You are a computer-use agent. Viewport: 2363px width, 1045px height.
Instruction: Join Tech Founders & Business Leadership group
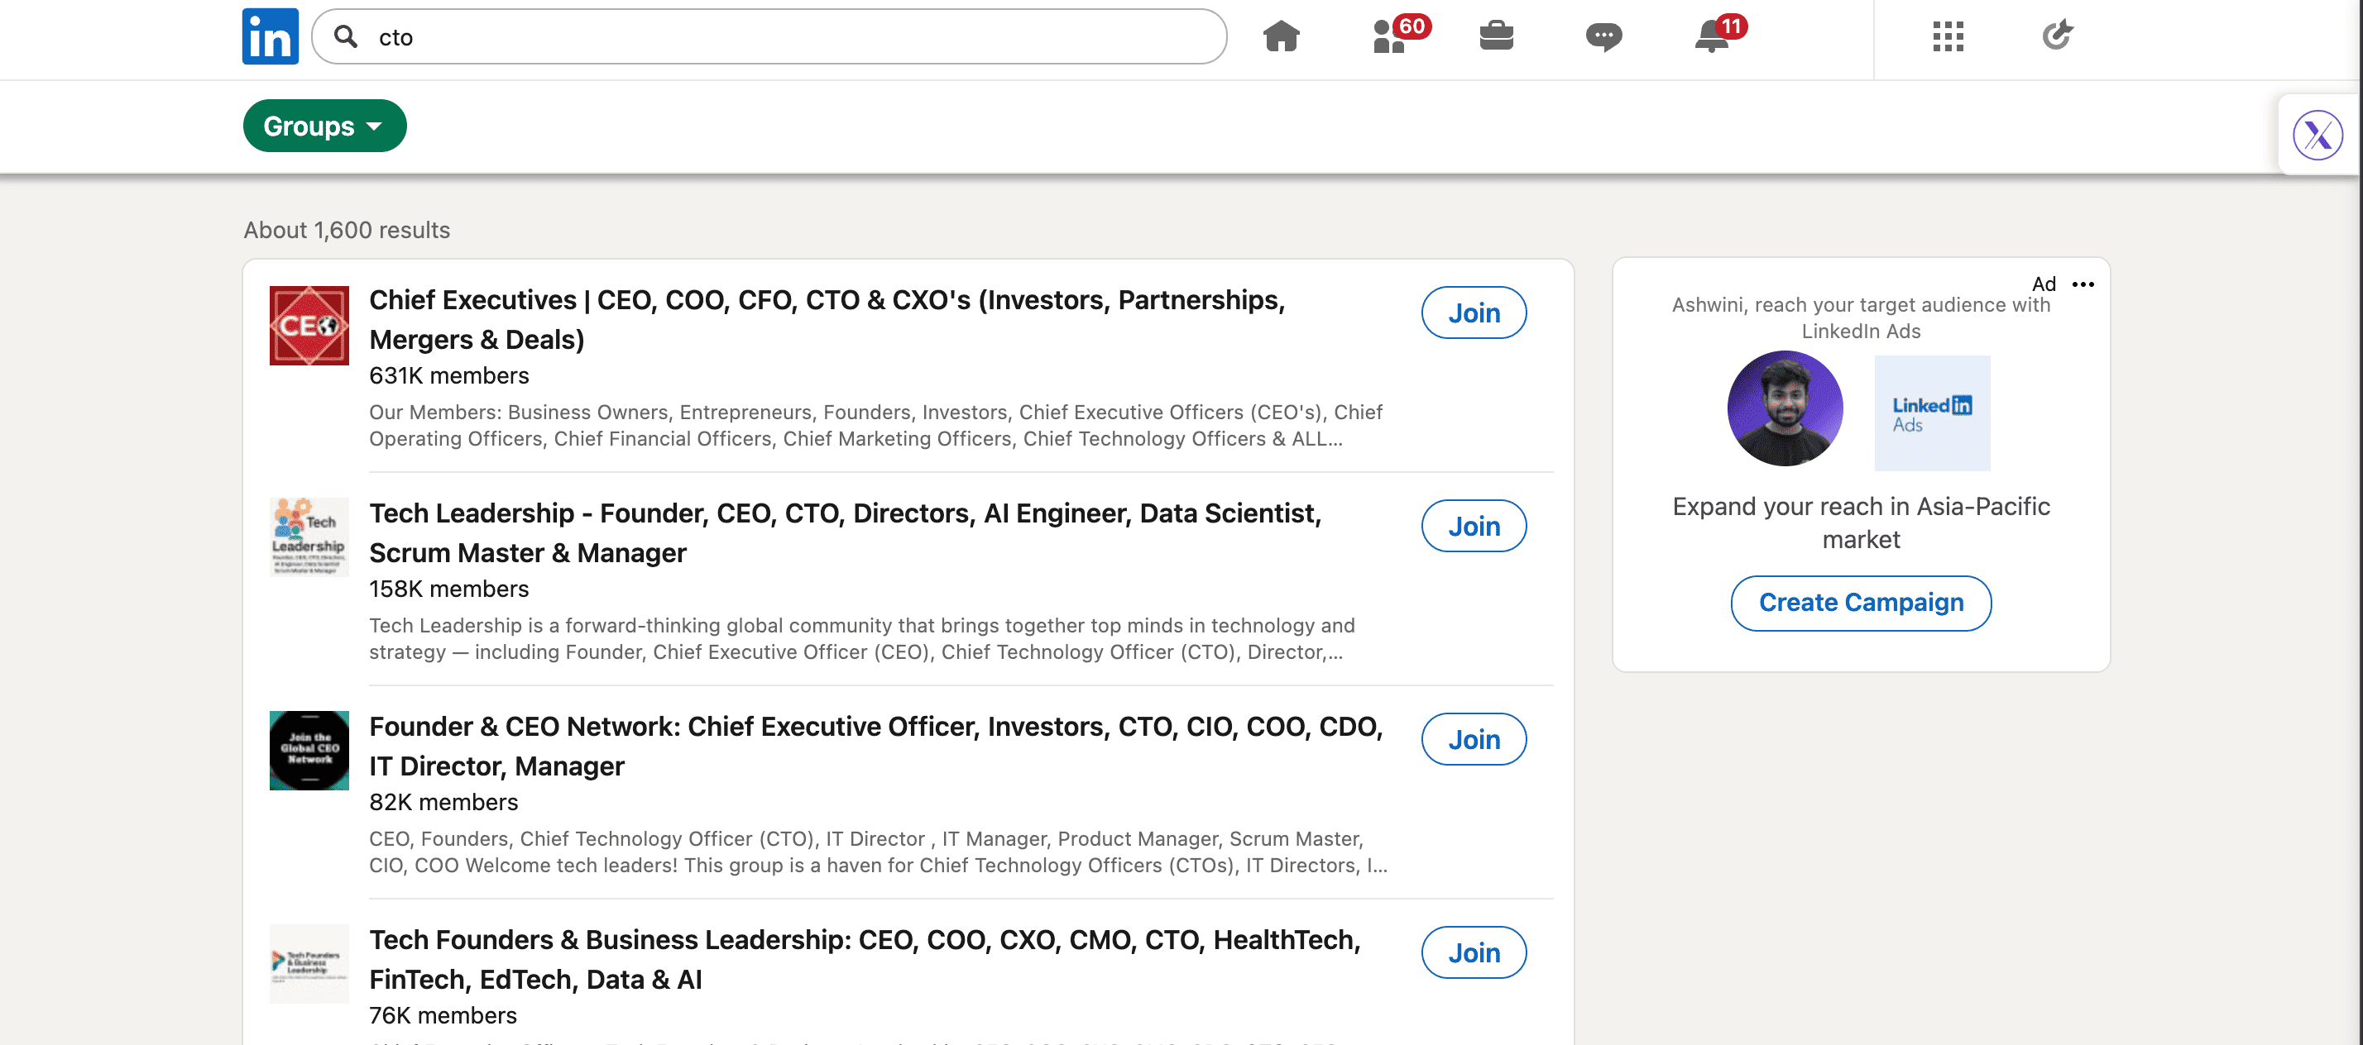click(x=1474, y=952)
